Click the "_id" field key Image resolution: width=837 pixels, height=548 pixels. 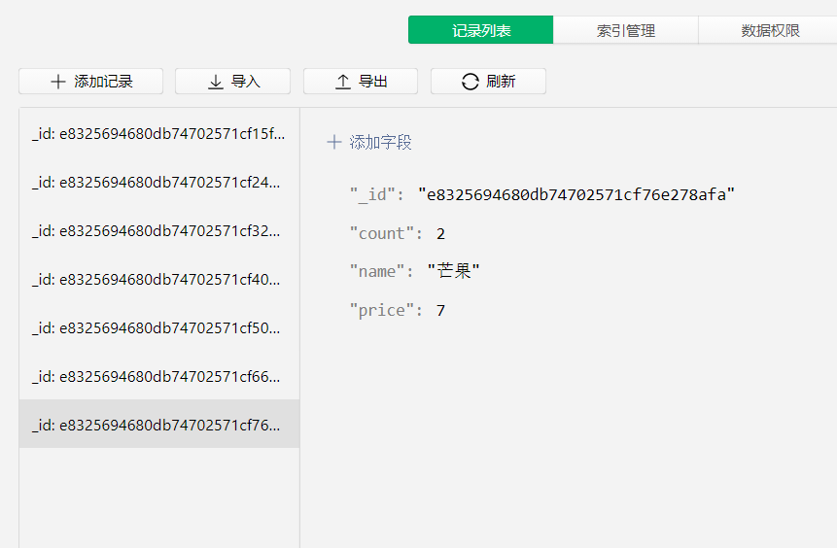(372, 194)
